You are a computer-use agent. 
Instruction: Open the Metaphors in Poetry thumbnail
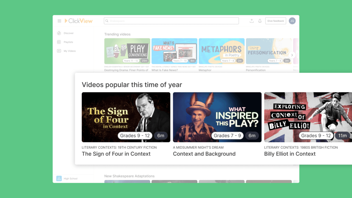click(222, 51)
